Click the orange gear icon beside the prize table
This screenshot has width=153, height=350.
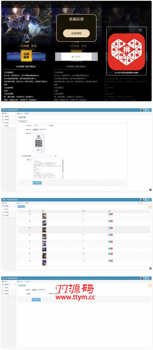point(150,207)
